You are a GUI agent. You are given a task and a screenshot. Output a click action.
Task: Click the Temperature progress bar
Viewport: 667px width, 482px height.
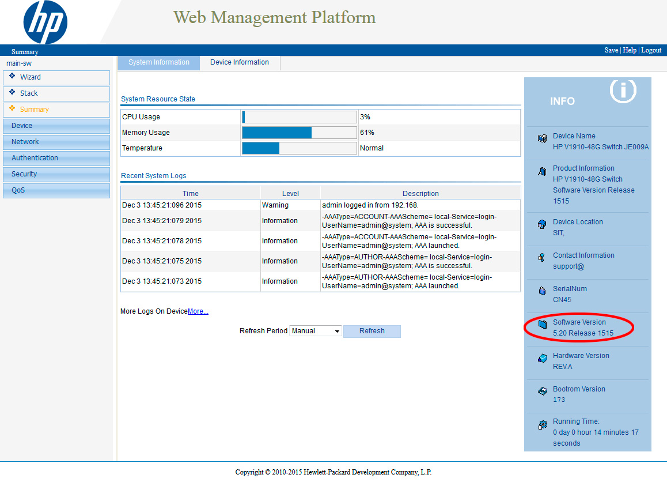(x=299, y=148)
